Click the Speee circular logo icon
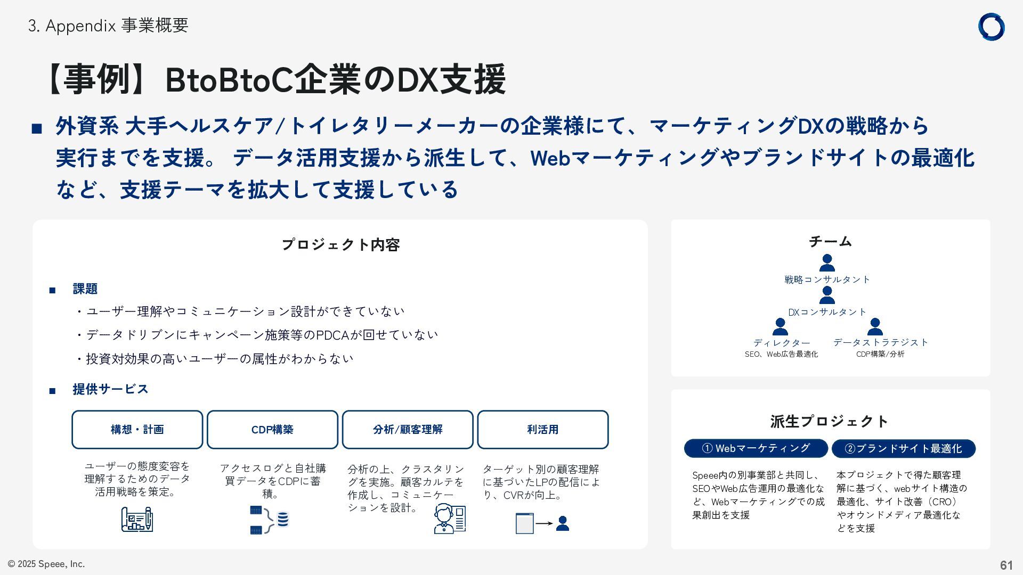Screen dimensions: 1023x575 click(x=991, y=27)
